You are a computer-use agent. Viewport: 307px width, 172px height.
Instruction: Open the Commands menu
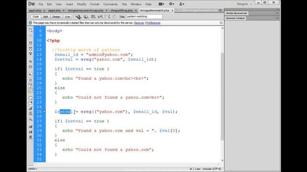(x=110, y=4)
